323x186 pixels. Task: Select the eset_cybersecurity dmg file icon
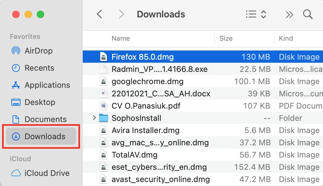click(104, 167)
